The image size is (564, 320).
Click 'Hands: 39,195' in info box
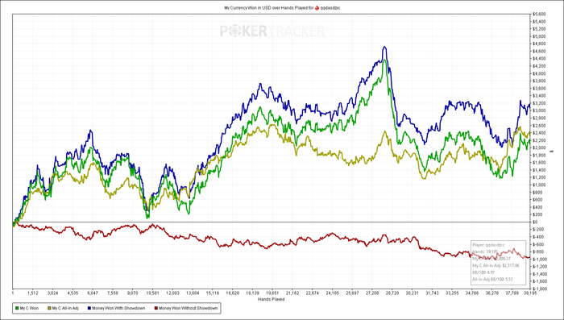pos(484,251)
